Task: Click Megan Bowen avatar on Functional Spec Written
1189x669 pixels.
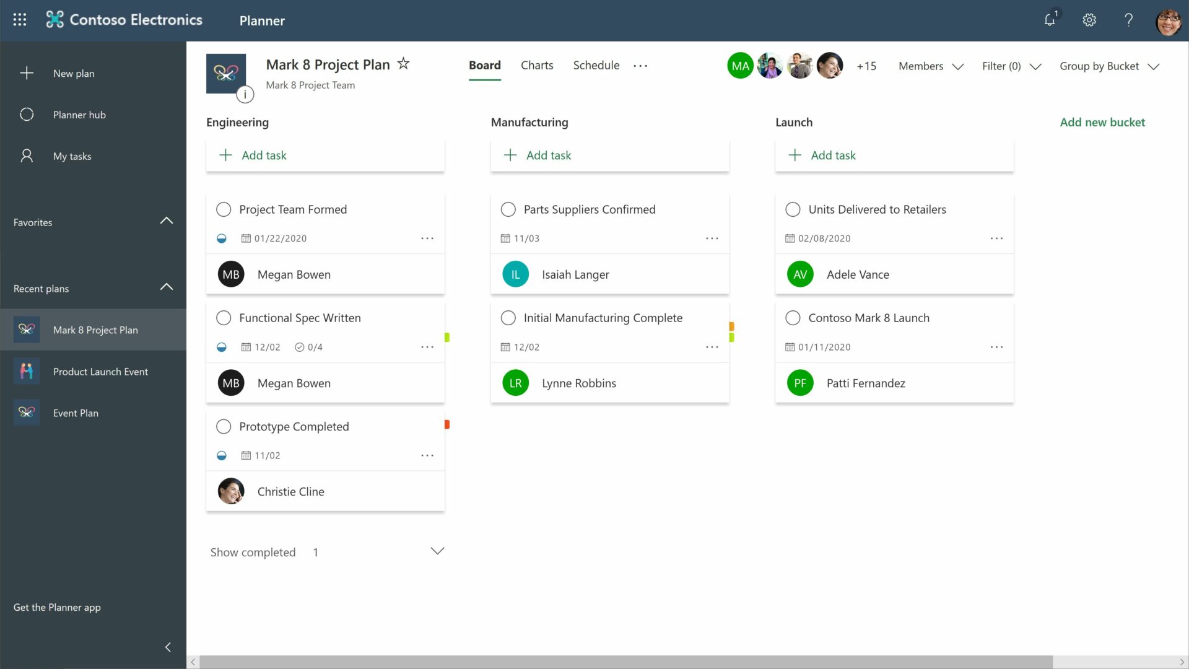Action: point(231,383)
